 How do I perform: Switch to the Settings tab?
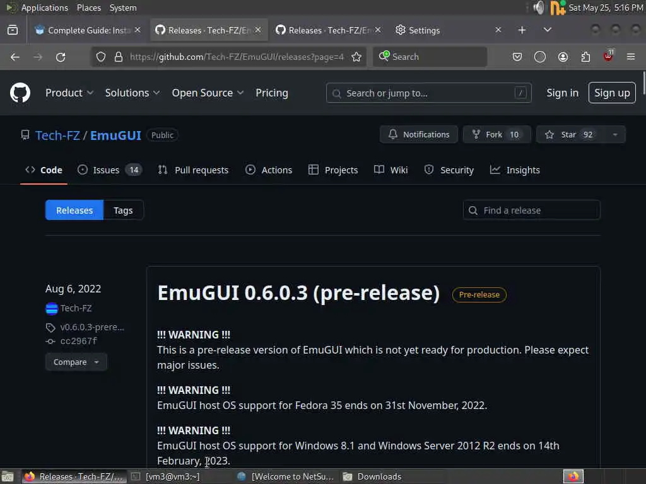tap(447, 30)
